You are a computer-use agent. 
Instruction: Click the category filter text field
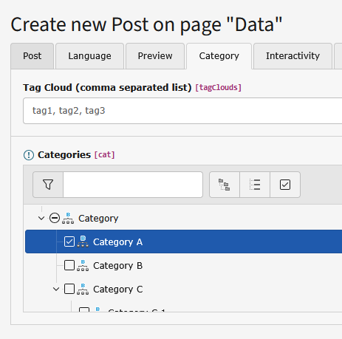click(x=133, y=185)
